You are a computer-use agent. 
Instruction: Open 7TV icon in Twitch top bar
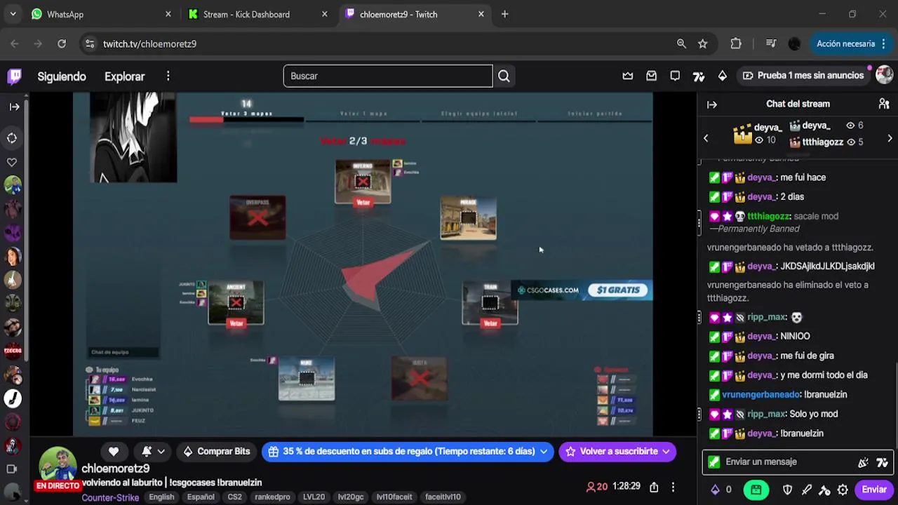(x=699, y=76)
